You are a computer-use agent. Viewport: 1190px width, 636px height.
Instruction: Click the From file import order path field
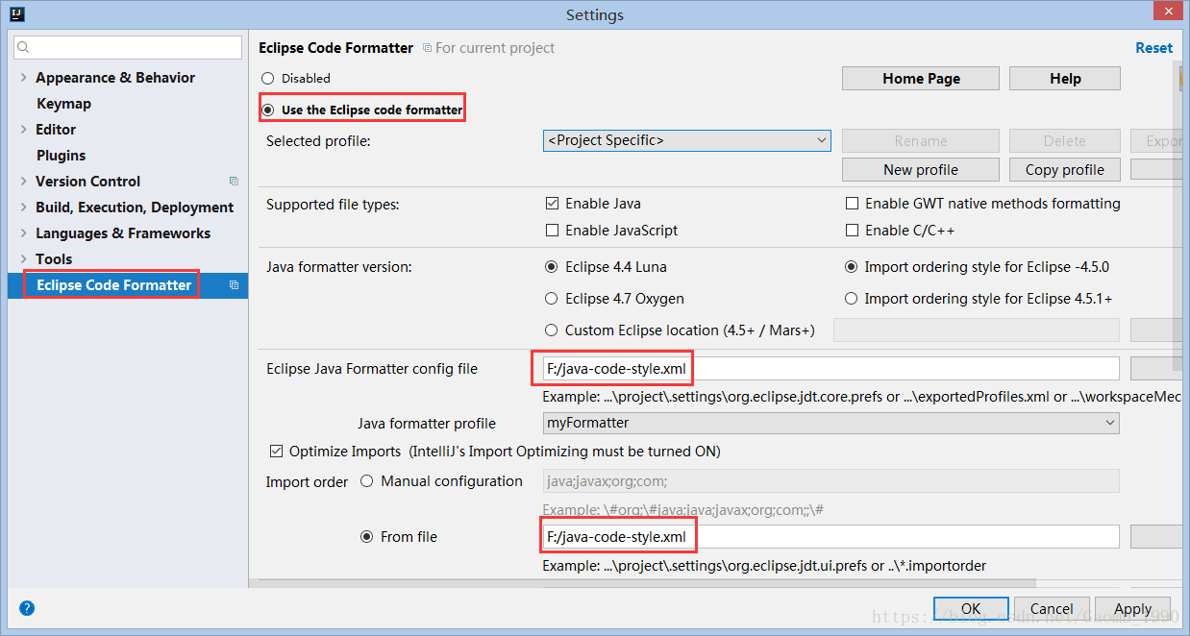click(831, 537)
